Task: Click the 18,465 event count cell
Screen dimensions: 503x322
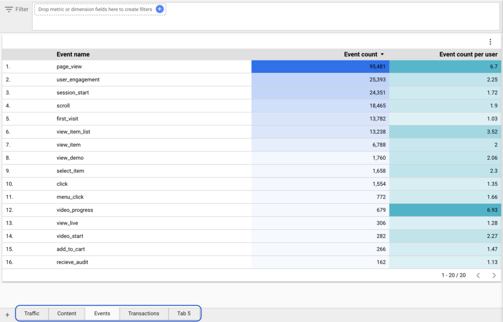Action: tap(320, 106)
